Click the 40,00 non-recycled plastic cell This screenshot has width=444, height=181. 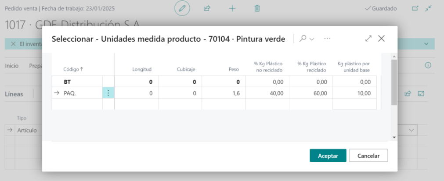pyautogui.click(x=267, y=93)
